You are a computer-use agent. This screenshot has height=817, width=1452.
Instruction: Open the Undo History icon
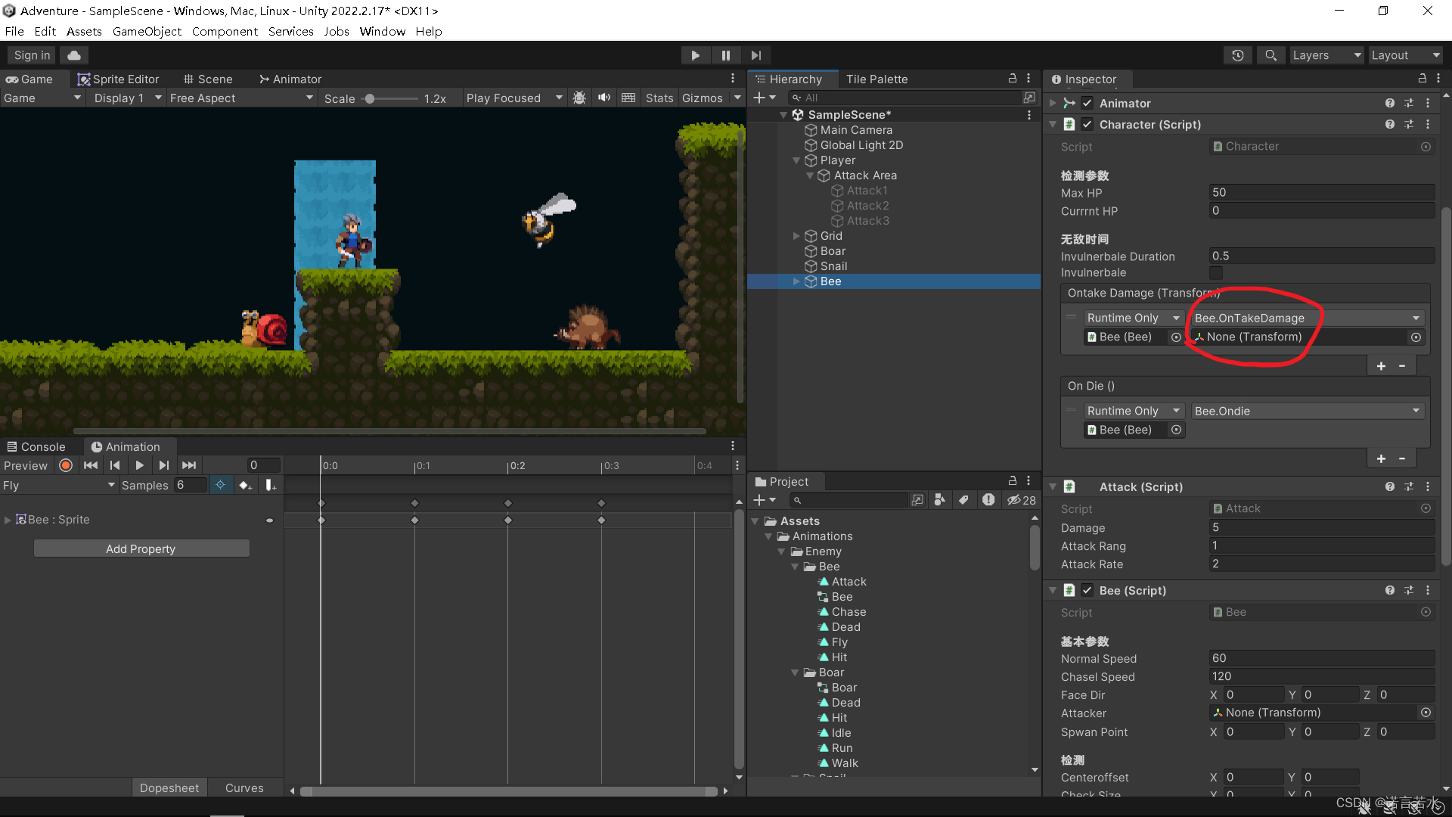[1238, 55]
